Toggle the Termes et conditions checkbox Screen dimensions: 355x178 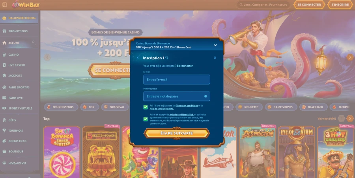point(146,107)
